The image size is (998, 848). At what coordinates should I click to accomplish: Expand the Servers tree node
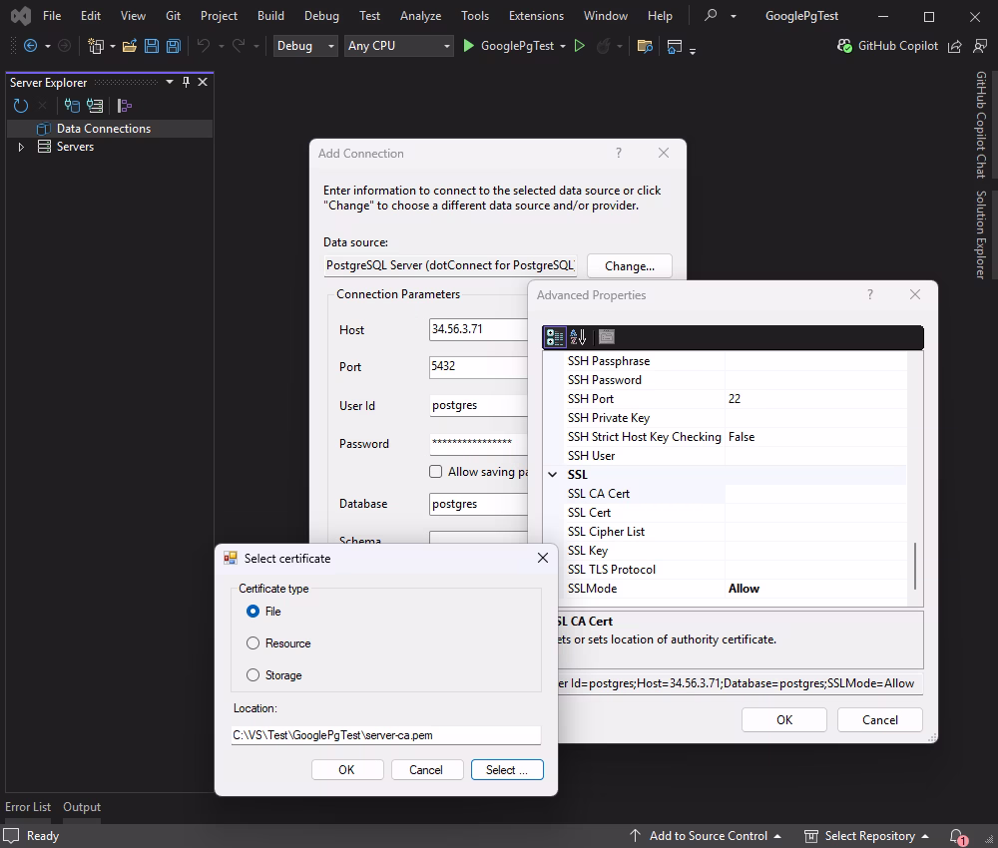(21, 148)
